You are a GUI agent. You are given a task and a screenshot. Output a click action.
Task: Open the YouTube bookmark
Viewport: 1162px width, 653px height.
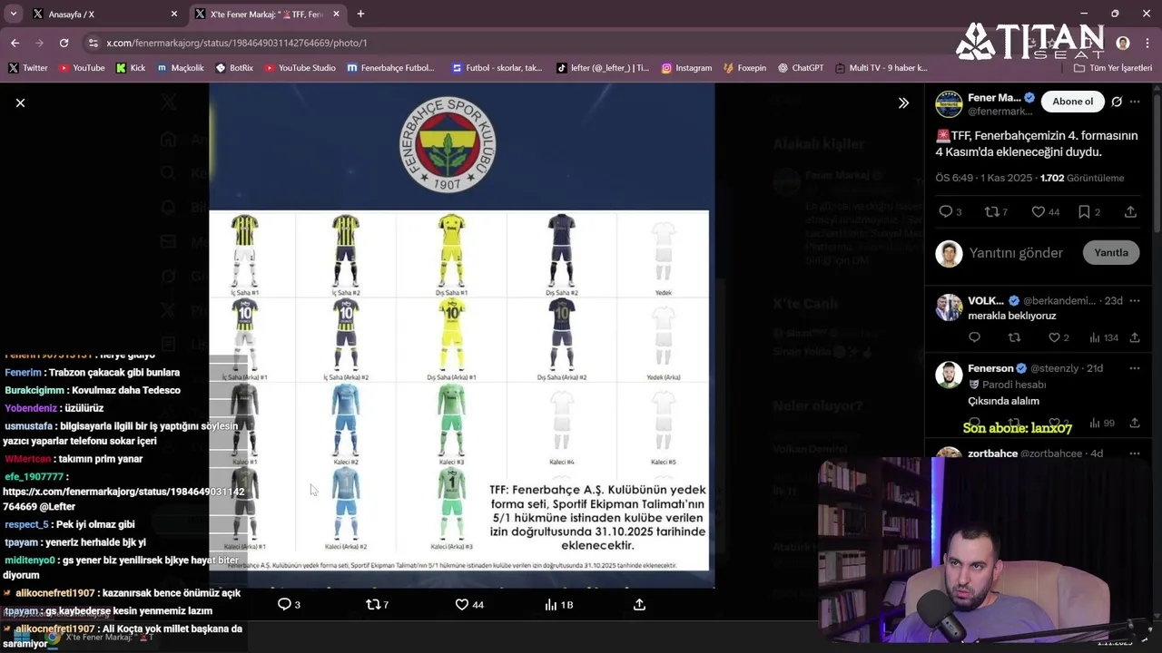coord(82,68)
